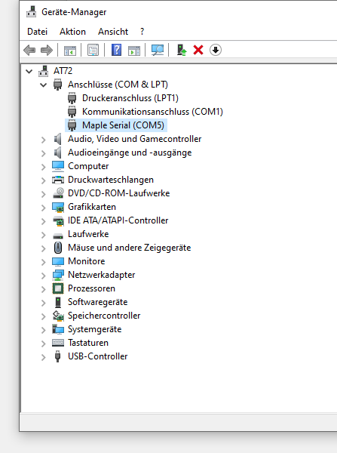Open the Aktion menu
This screenshot has height=453, width=337.
[72, 32]
